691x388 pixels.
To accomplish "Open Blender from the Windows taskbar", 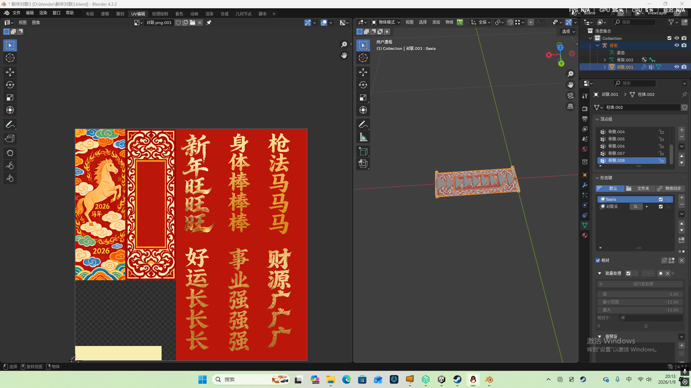I will (x=489, y=379).
